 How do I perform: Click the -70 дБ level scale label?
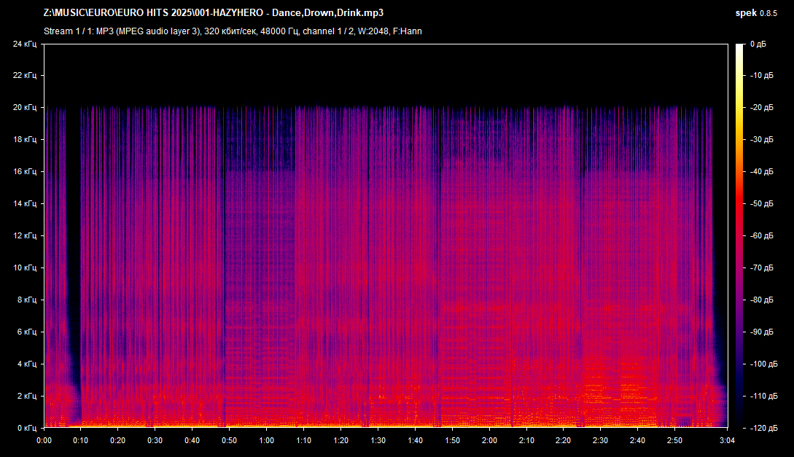coord(762,267)
